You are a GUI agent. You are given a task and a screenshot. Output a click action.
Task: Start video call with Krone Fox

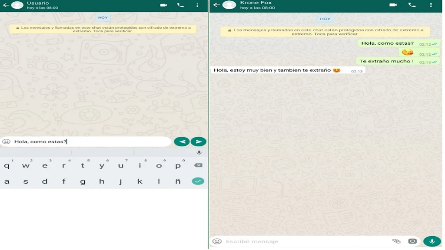tap(393, 5)
